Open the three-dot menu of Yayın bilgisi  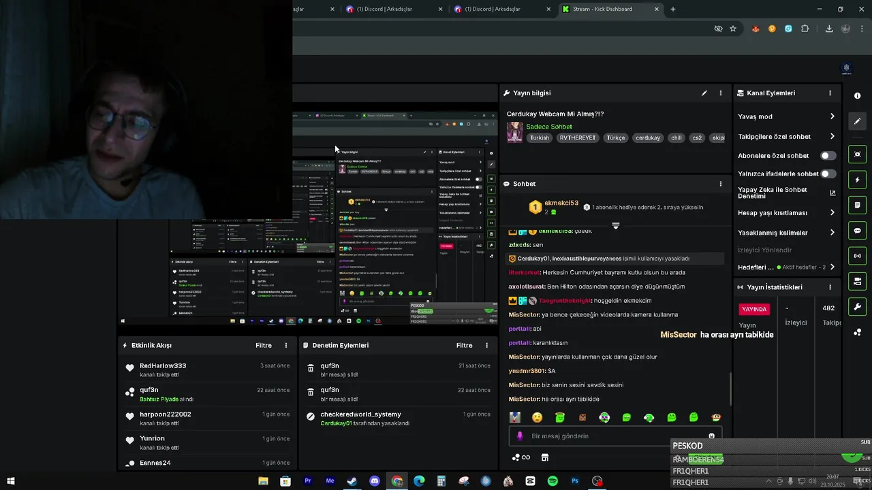[x=721, y=93]
